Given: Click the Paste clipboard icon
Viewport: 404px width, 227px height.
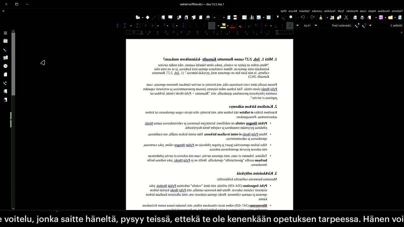Looking at the screenshot, I should click(332, 17).
